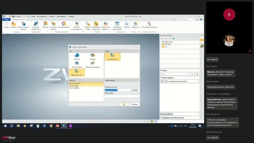Click the command search box in the title bar
Image resolution: width=254 pixels, height=143 pixels.
tap(185, 19)
